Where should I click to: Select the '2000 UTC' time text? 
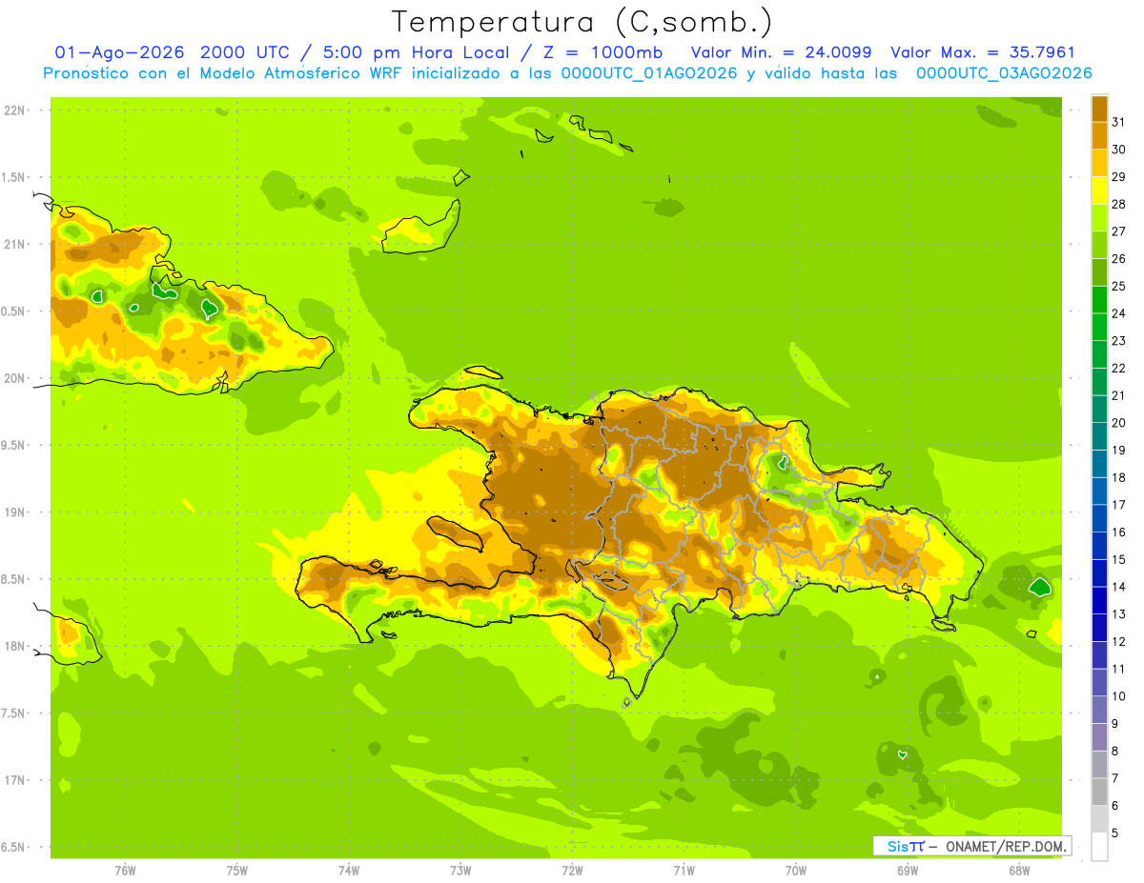(244, 52)
